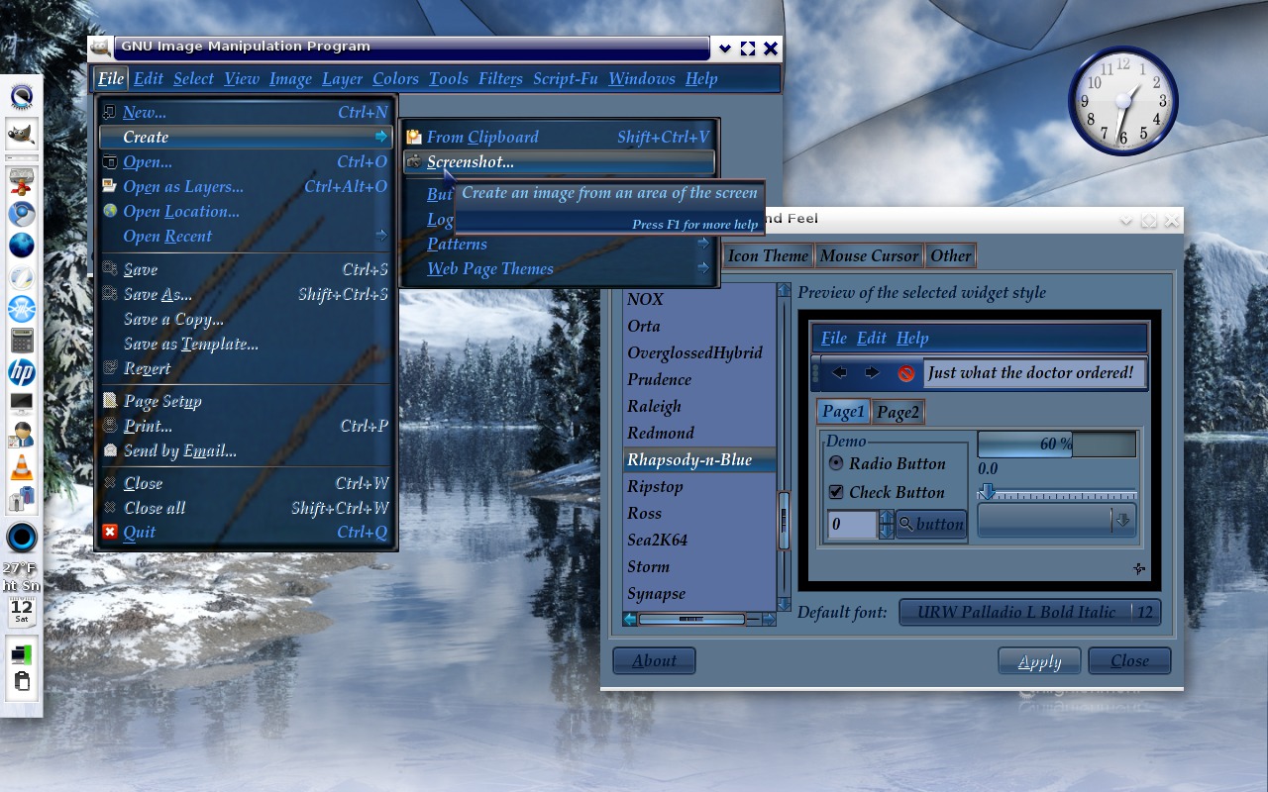Click the theme list scroll-down arrow

tap(785, 604)
